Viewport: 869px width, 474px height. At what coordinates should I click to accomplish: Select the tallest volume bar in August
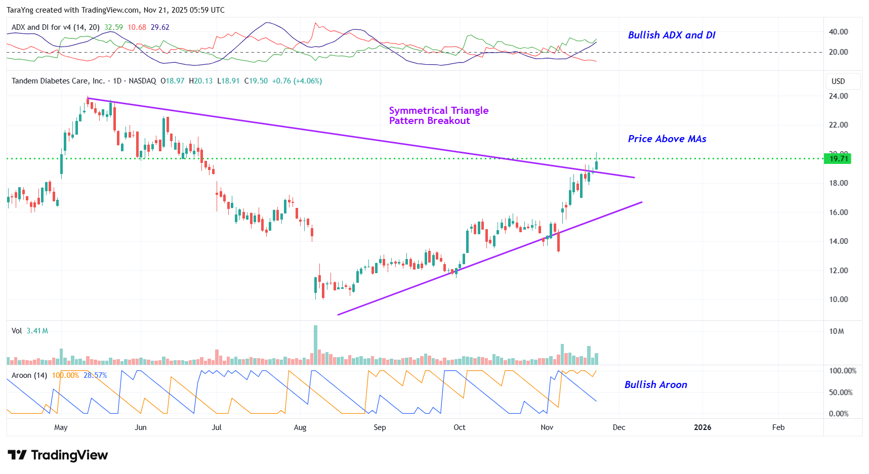coord(315,345)
